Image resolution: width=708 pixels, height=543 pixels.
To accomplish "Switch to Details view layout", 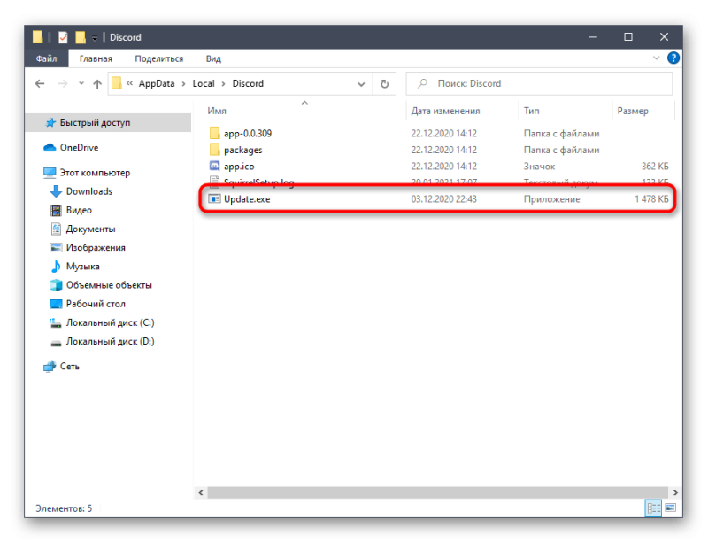I will coord(653,508).
